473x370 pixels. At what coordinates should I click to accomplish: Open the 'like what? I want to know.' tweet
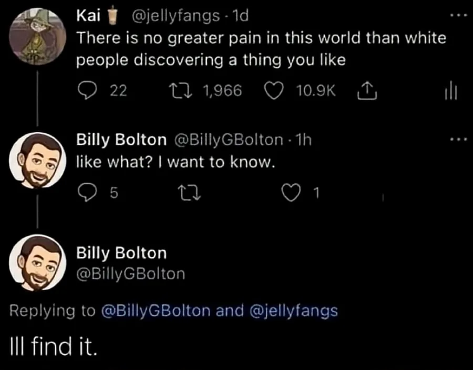tap(176, 163)
